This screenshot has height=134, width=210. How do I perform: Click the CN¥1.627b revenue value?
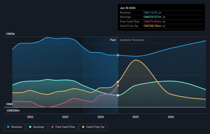pos(150,13)
